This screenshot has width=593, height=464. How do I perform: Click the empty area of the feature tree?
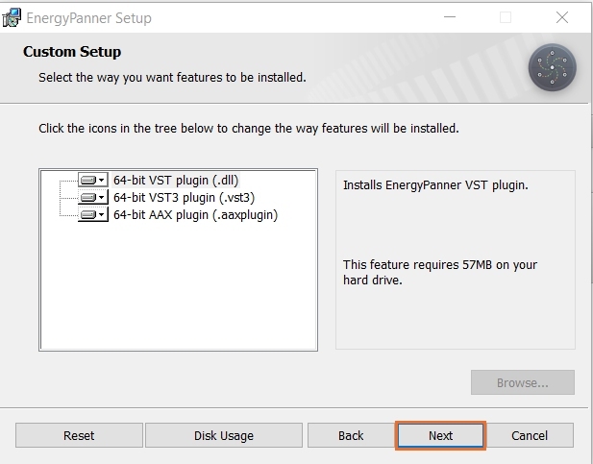pos(179,288)
